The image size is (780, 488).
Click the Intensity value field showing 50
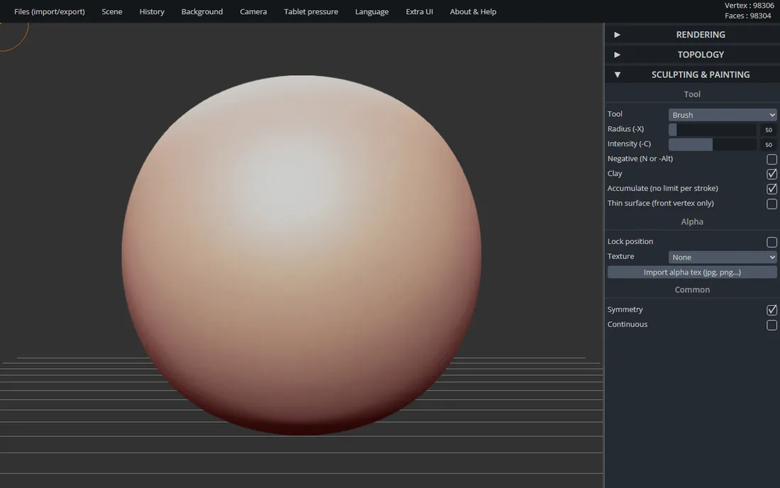tap(768, 145)
